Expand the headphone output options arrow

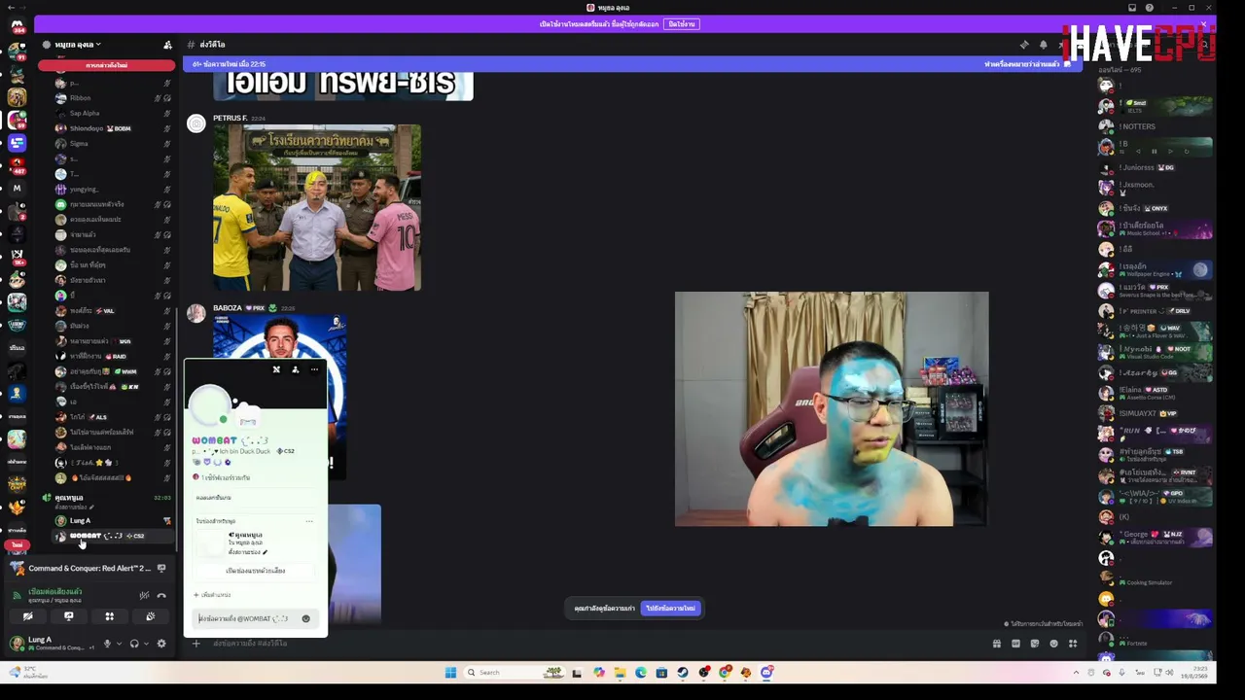point(146,644)
